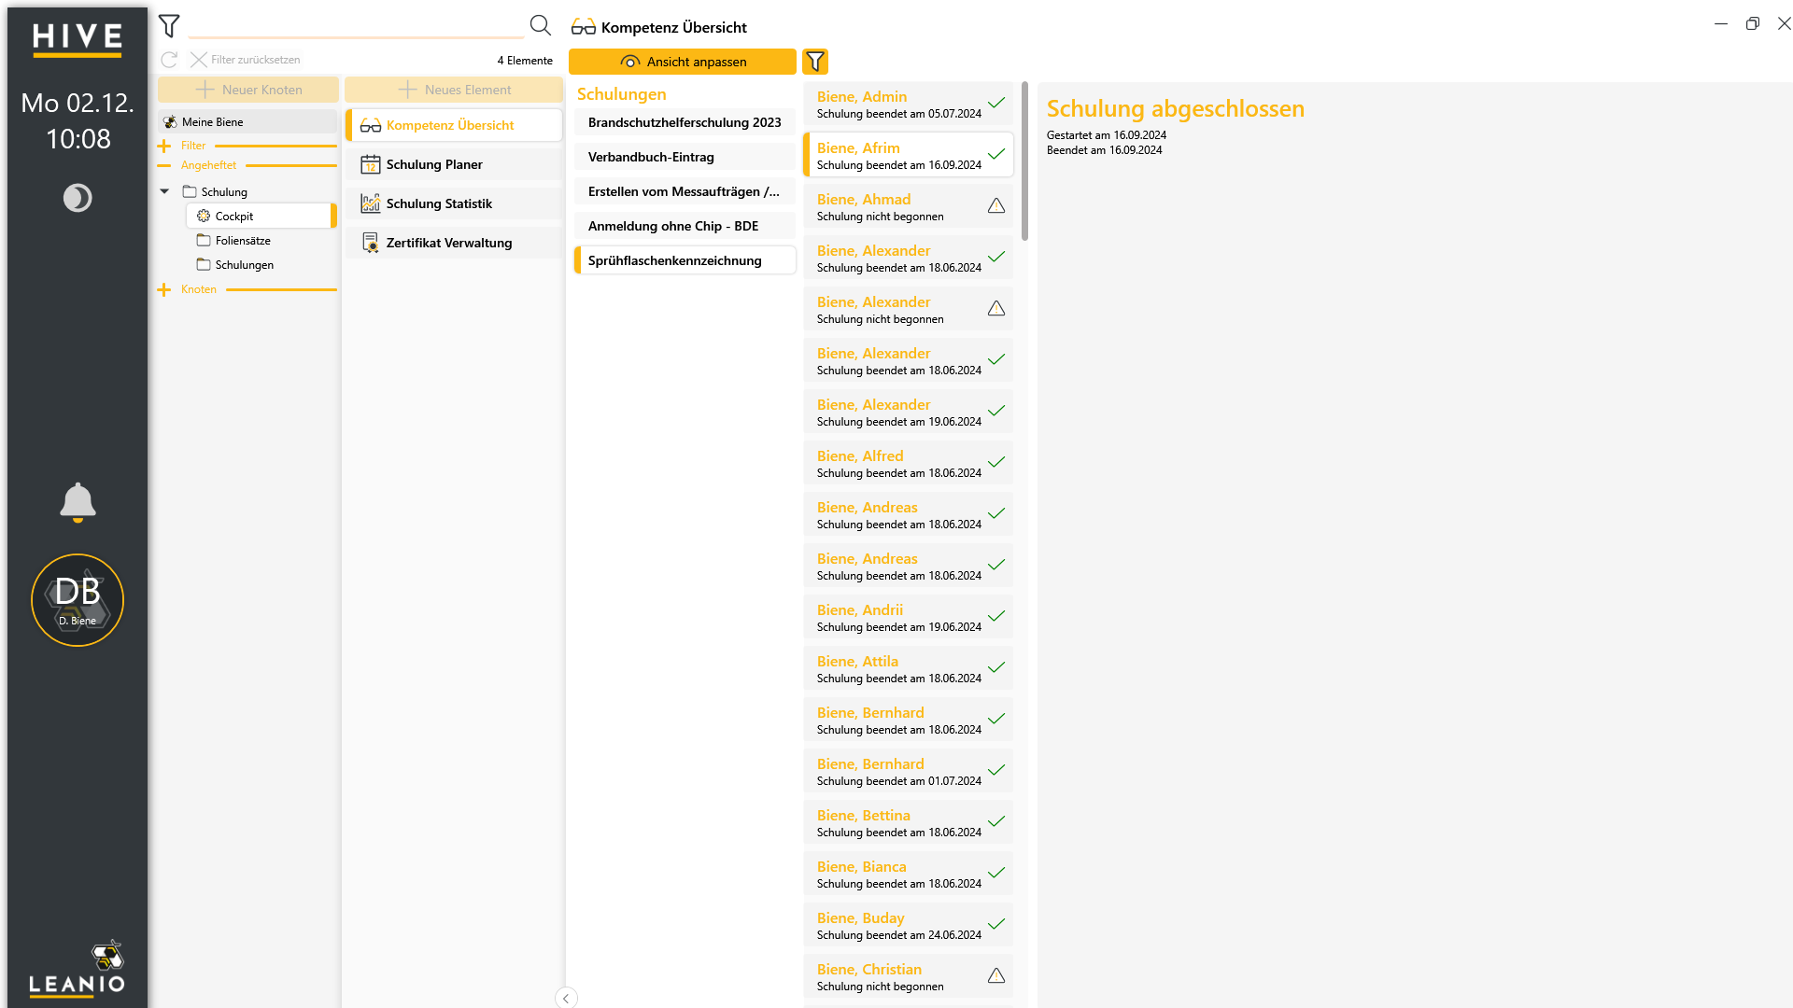The width and height of the screenshot is (1793, 1008).
Task: Open the Schulung Planer calendar entry
Action: coord(454,164)
